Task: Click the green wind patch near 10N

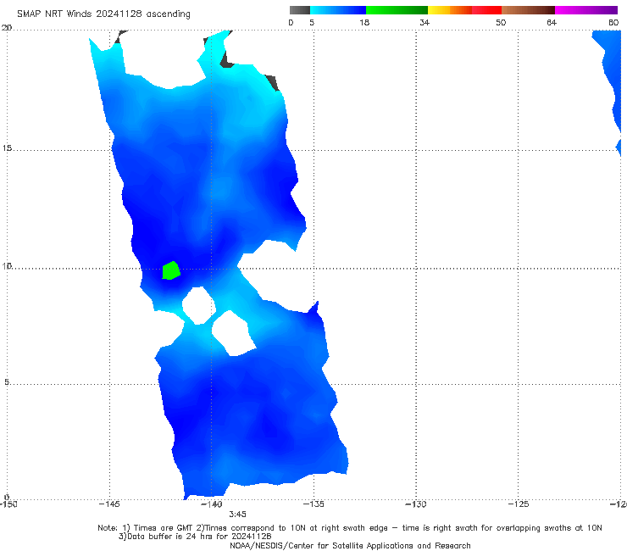Action: click(x=171, y=270)
